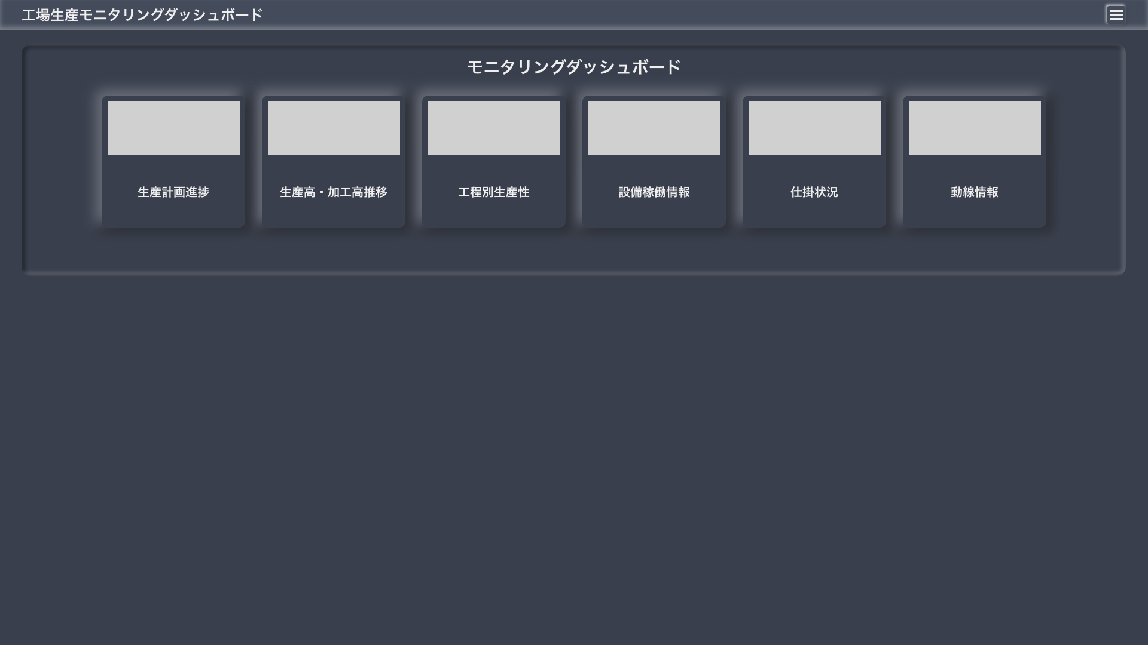Click the 工程別生産性 card thumbnail image
This screenshot has width=1148, height=645.
click(493, 127)
